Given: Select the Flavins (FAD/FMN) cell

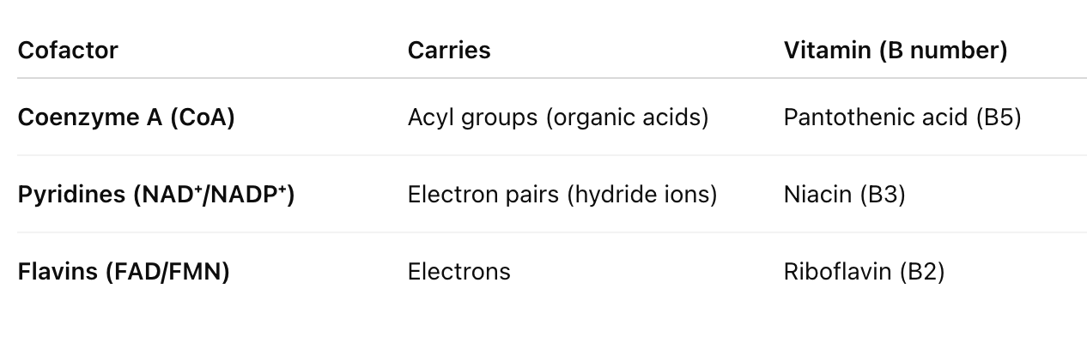Looking at the screenshot, I should [124, 271].
